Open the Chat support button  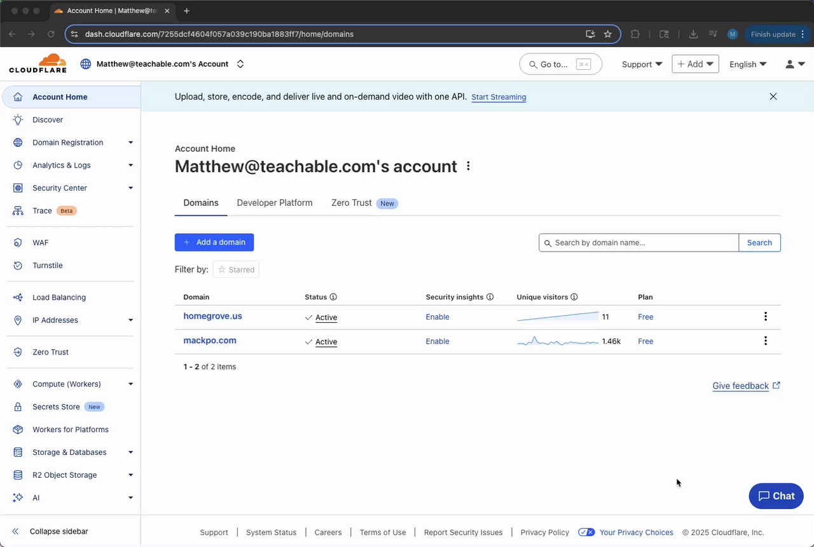click(776, 496)
